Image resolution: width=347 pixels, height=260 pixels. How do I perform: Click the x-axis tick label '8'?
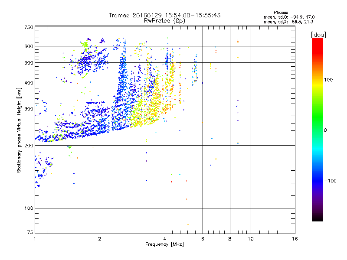tap(230, 239)
